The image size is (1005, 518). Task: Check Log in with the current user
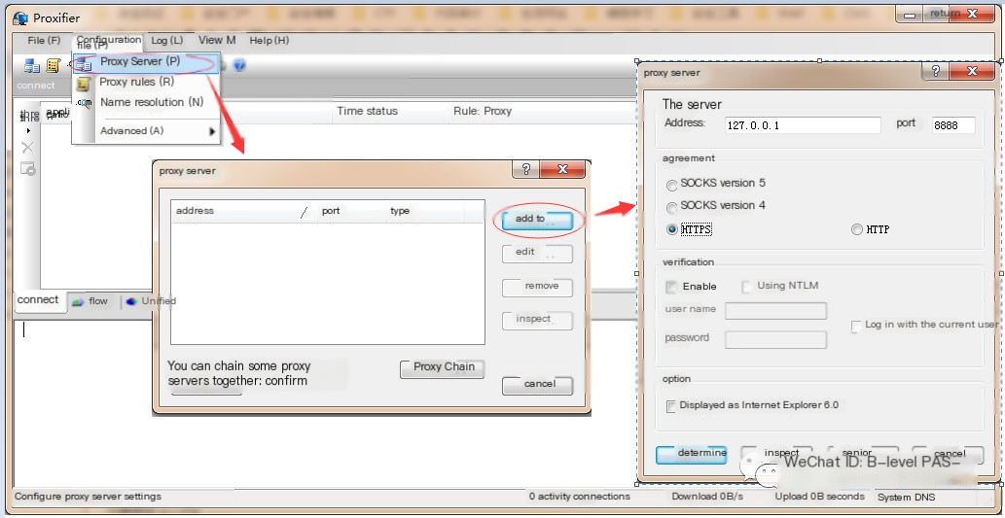click(x=855, y=327)
